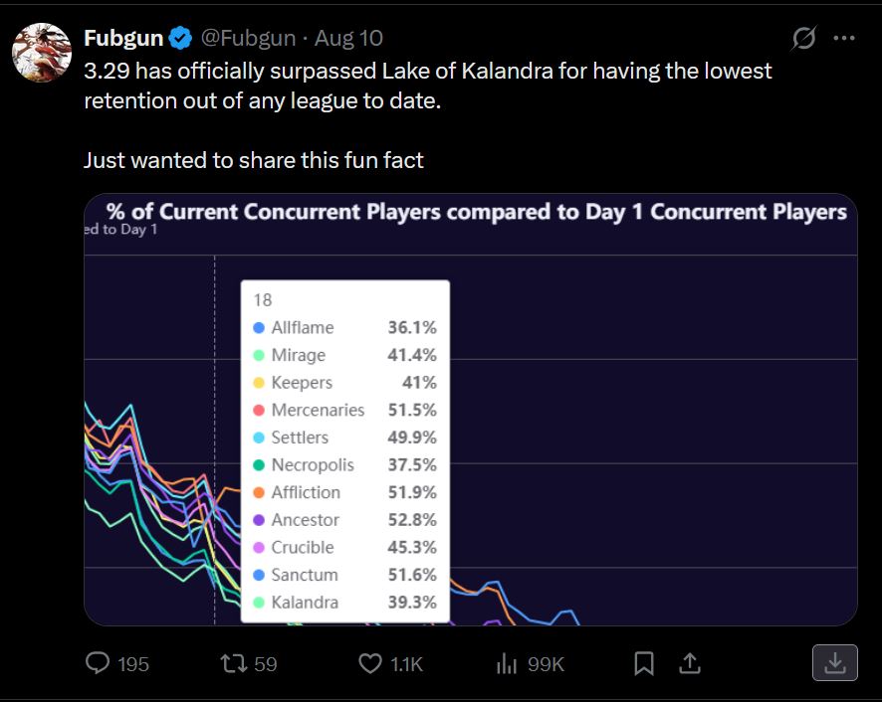Select Mercenaries entry in chart tooltip

(344, 410)
